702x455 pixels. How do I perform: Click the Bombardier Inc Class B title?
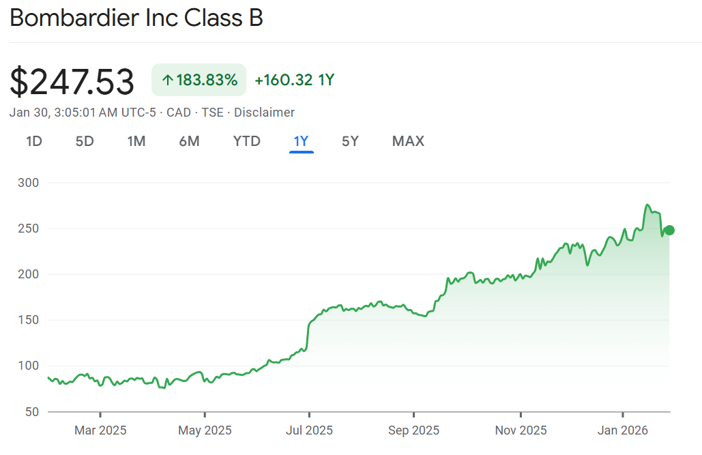pos(136,18)
